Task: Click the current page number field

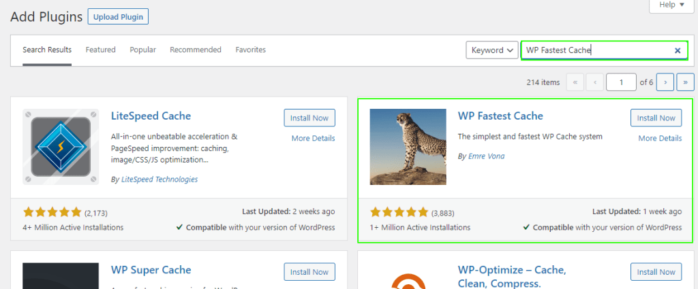Action: pyautogui.click(x=621, y=82)
